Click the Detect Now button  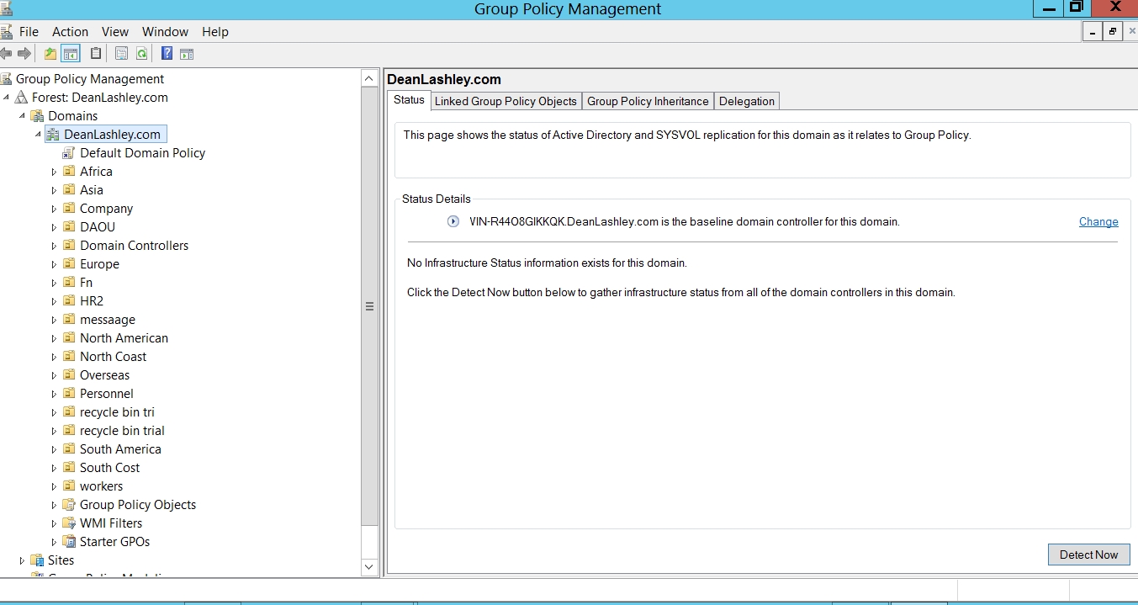coord(1088,555)
